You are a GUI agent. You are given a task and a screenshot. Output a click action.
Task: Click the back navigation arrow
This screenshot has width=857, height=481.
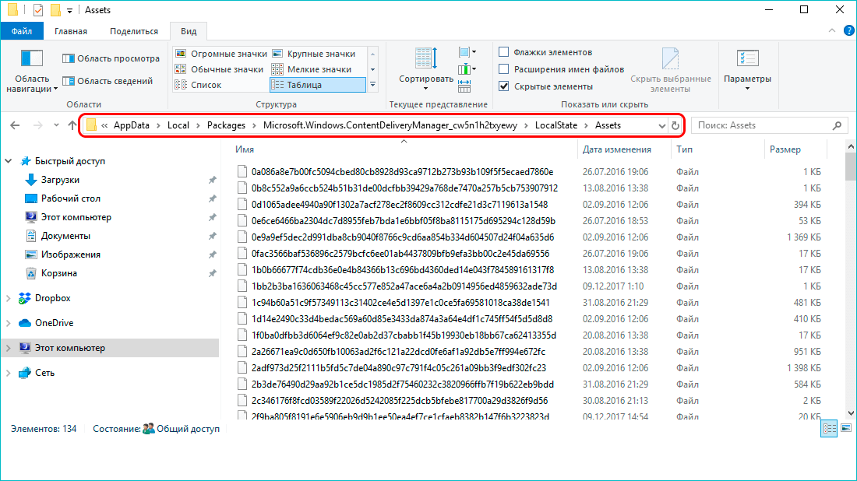click(16, 125)
